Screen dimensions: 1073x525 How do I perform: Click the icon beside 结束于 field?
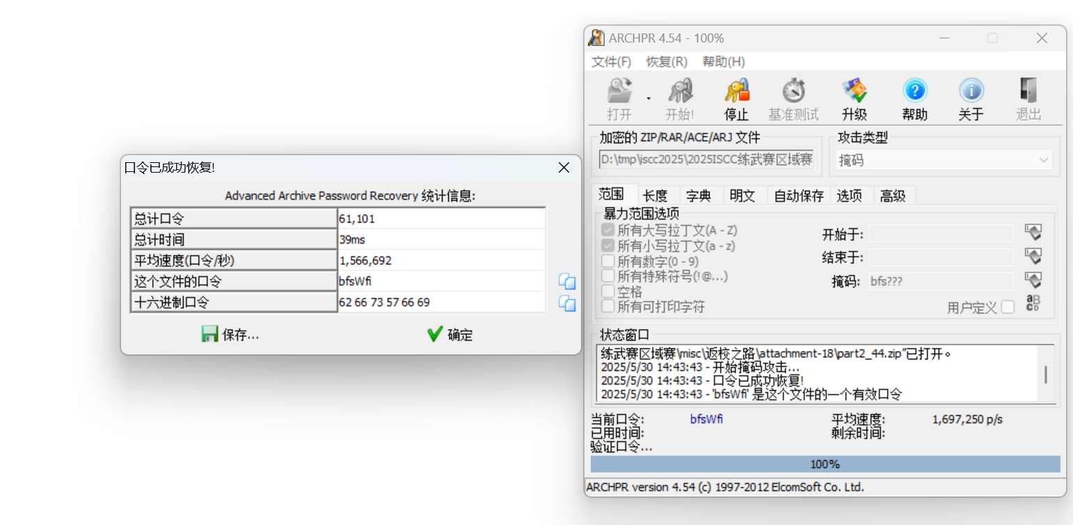click(1033, 256)
